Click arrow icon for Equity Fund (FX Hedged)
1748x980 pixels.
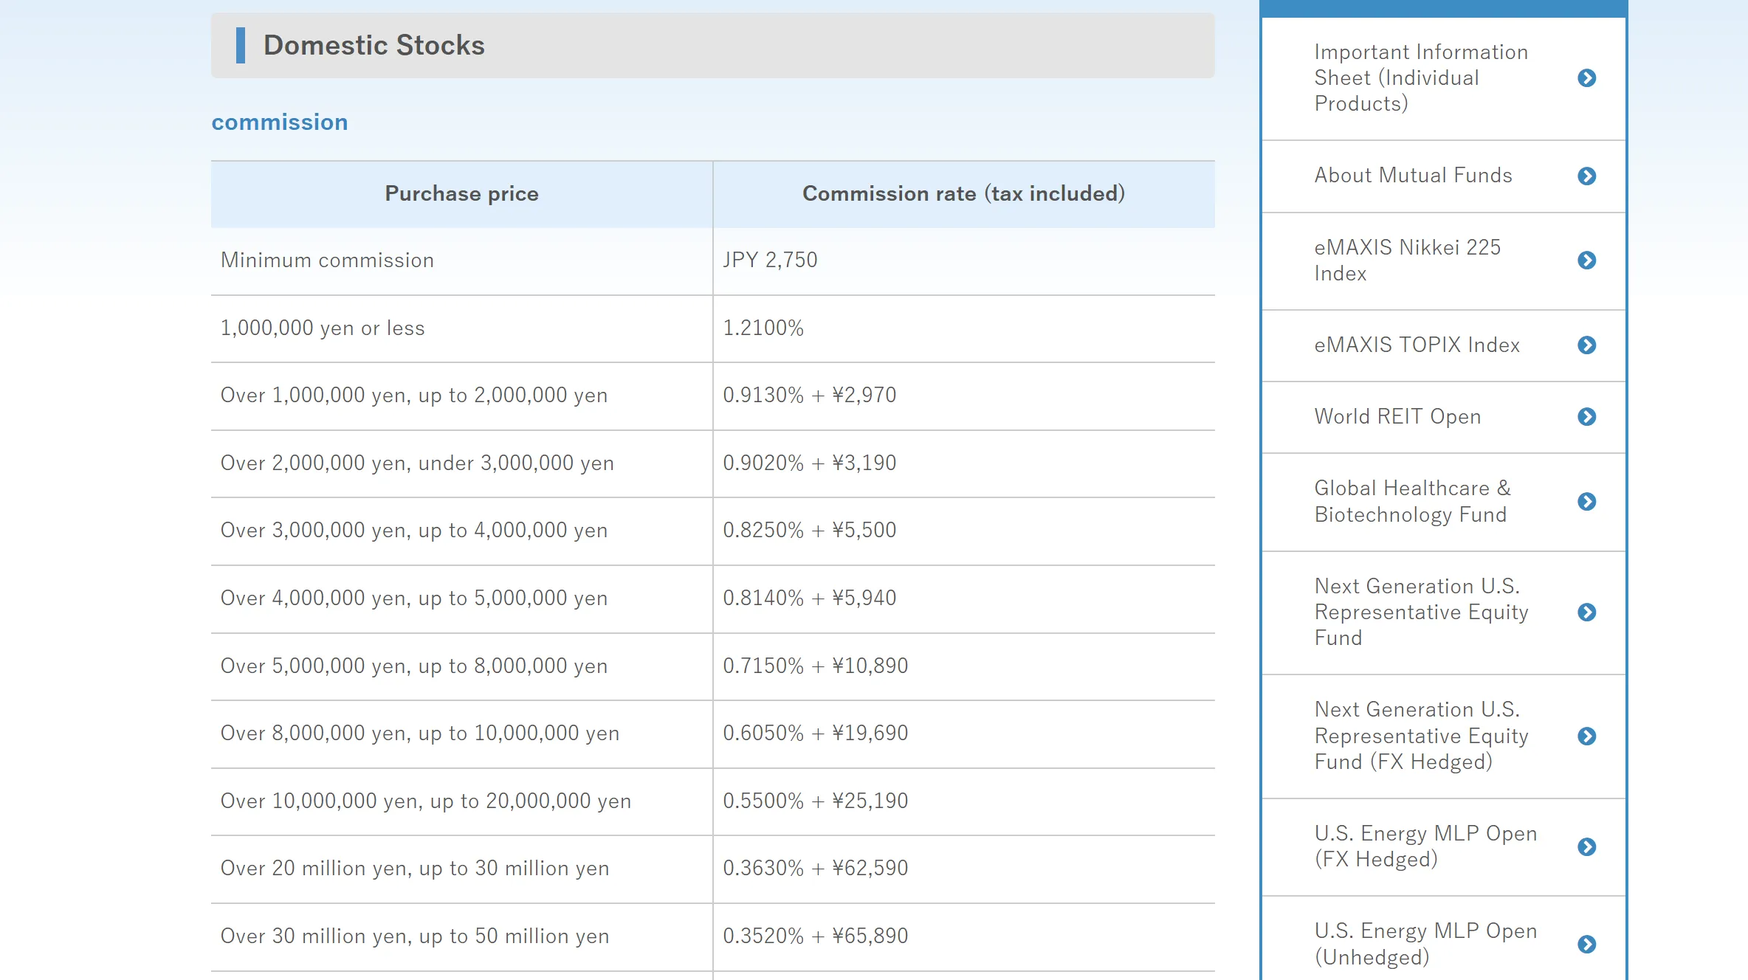point(1586,736)
